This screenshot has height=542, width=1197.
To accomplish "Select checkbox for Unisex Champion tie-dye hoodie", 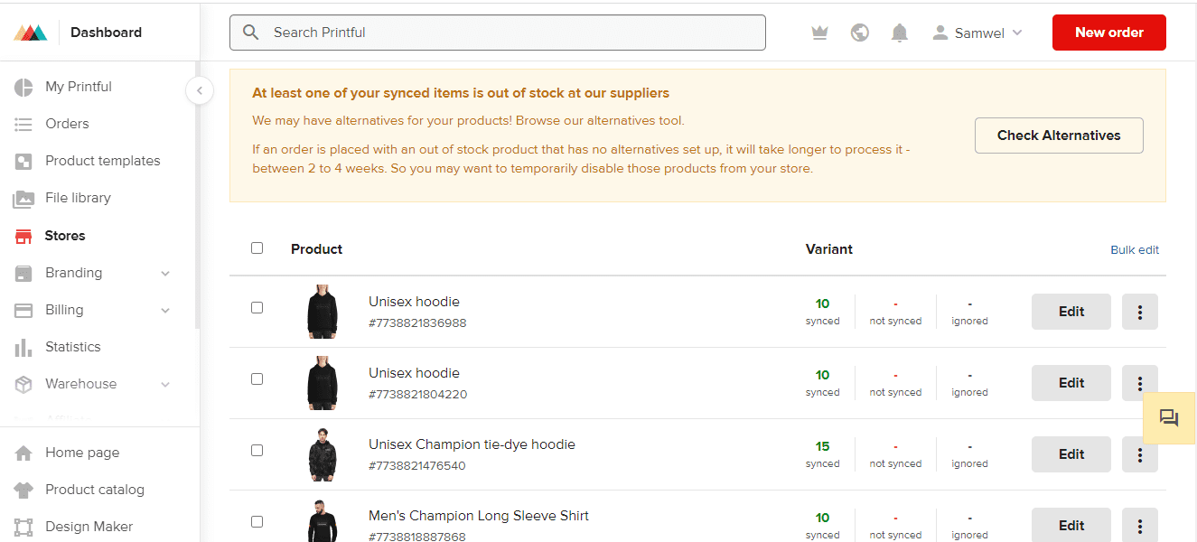I will click(x=257, y=450).
